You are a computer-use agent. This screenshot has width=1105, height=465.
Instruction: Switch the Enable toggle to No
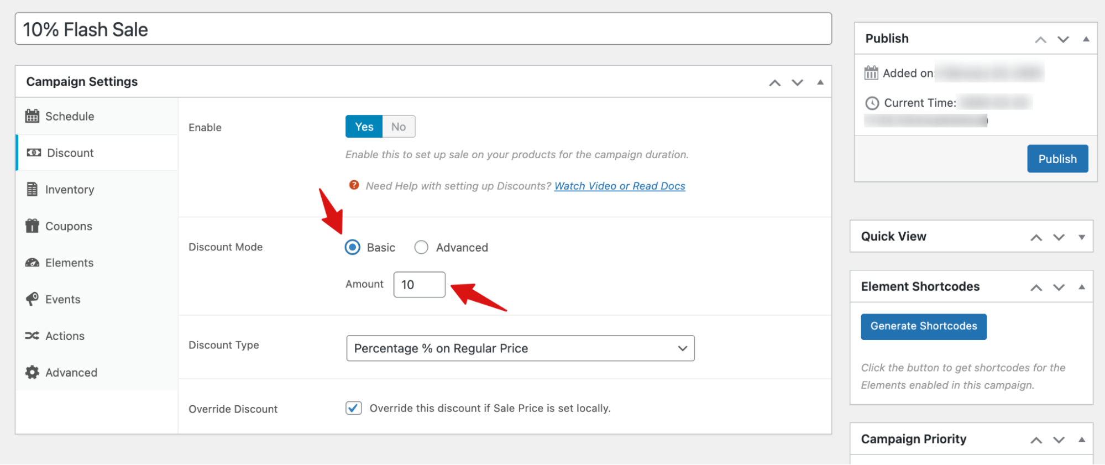pyautogui.click(x=399, y=127)
